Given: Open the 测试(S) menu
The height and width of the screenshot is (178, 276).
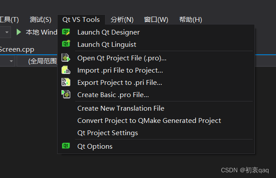Looking at the screenshot, I should 40,19.
